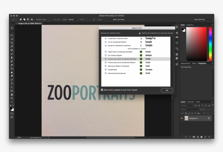Screen dimensions: 223x152
Task: Toggle filter for type layers
Action: pos(202,106)
